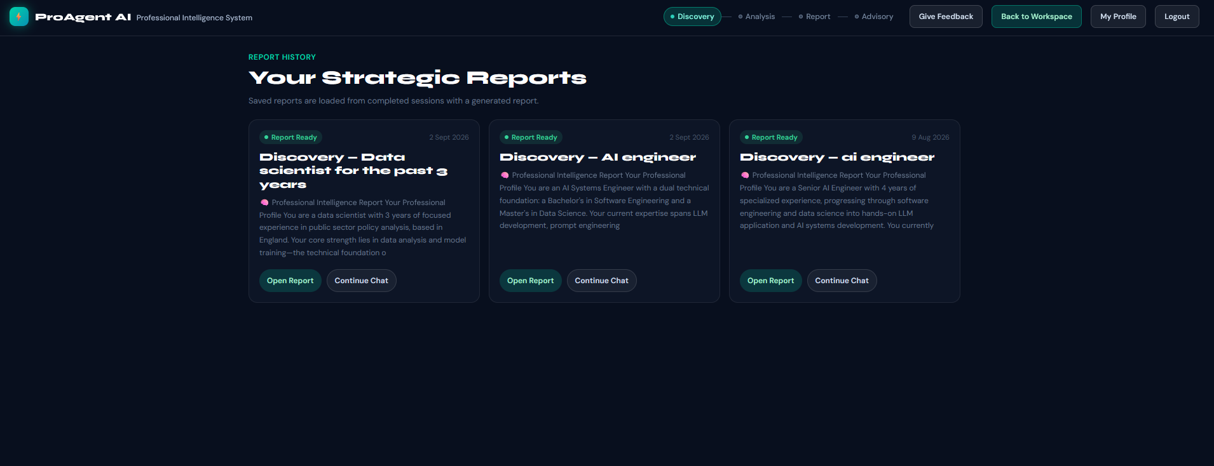The width and height of the screenshot is (1214, 466).
Task: Return via Back to Workspace button
Action: point(1037,17)
